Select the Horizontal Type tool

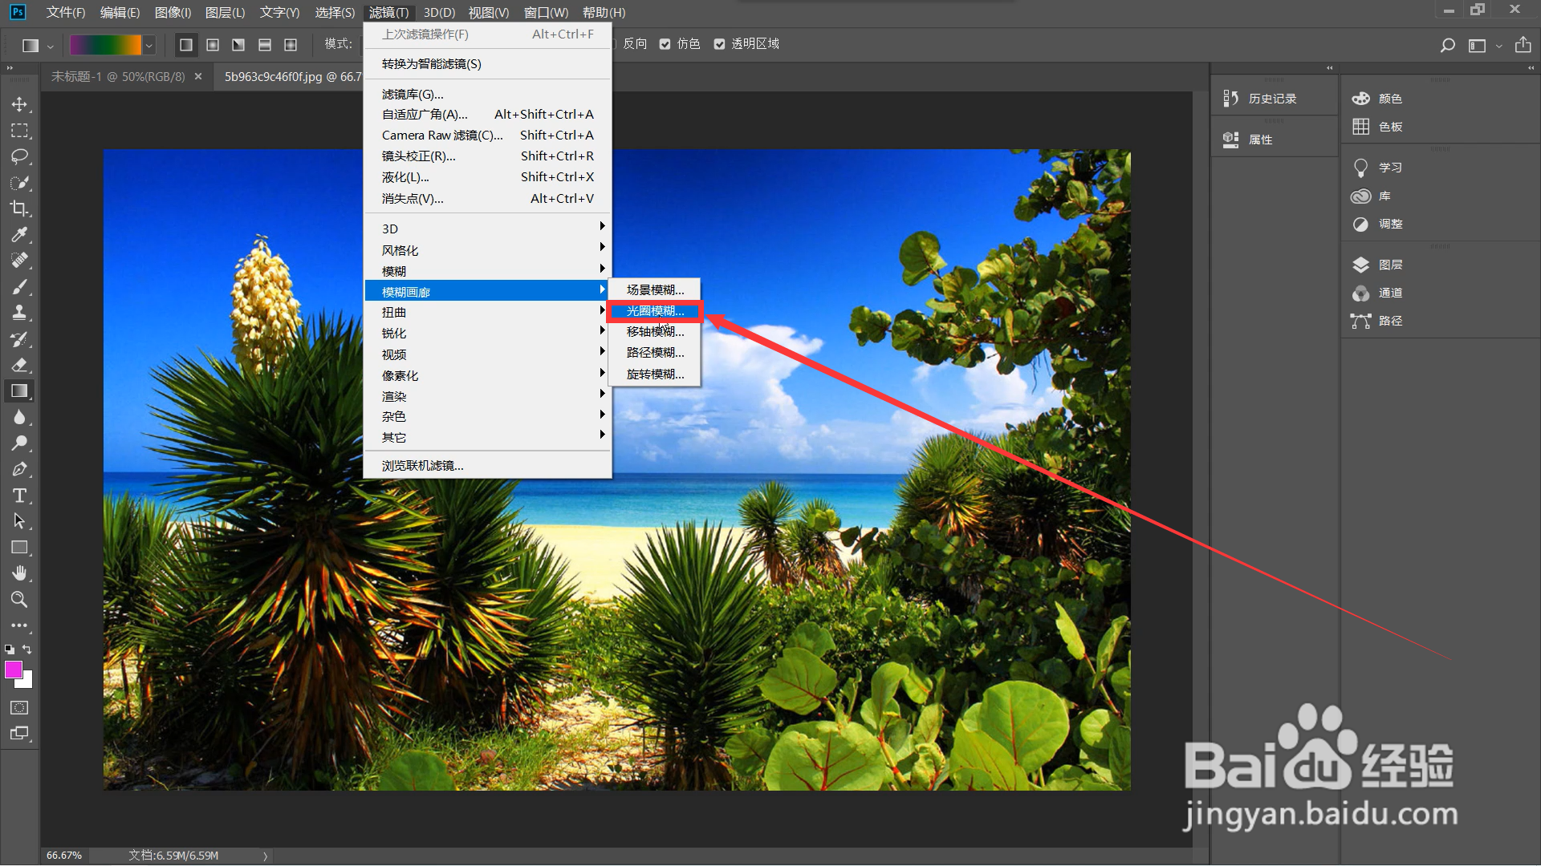[x=19, y=496]
